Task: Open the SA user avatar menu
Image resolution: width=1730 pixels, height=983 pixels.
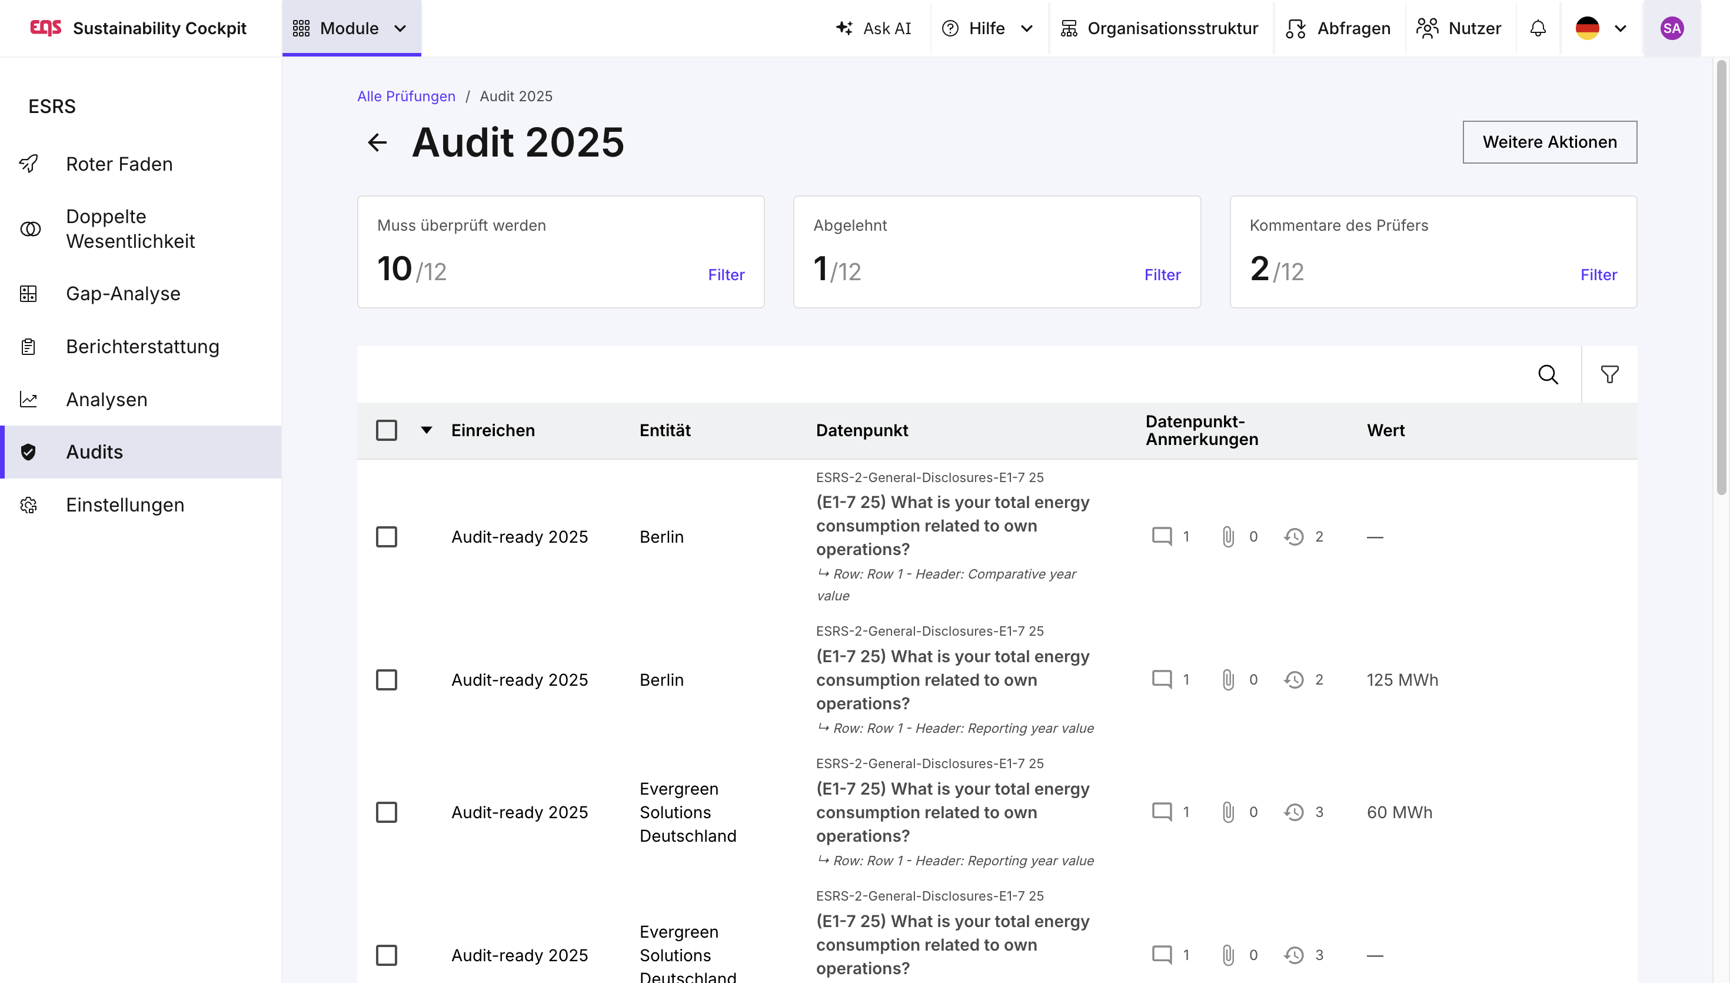Action: tap(1671, 28)
